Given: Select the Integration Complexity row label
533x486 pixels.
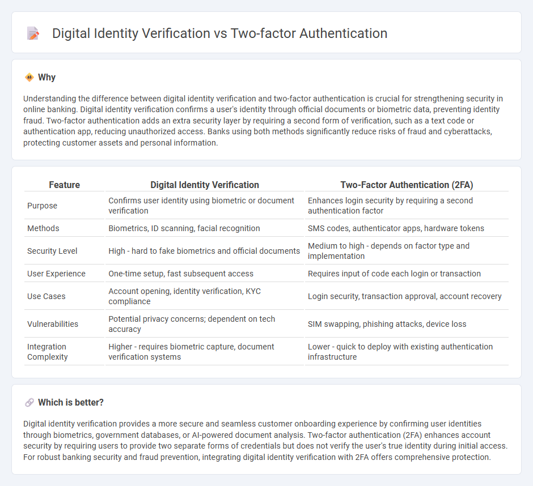Looking at the screenshot, I should coord(47,352).
